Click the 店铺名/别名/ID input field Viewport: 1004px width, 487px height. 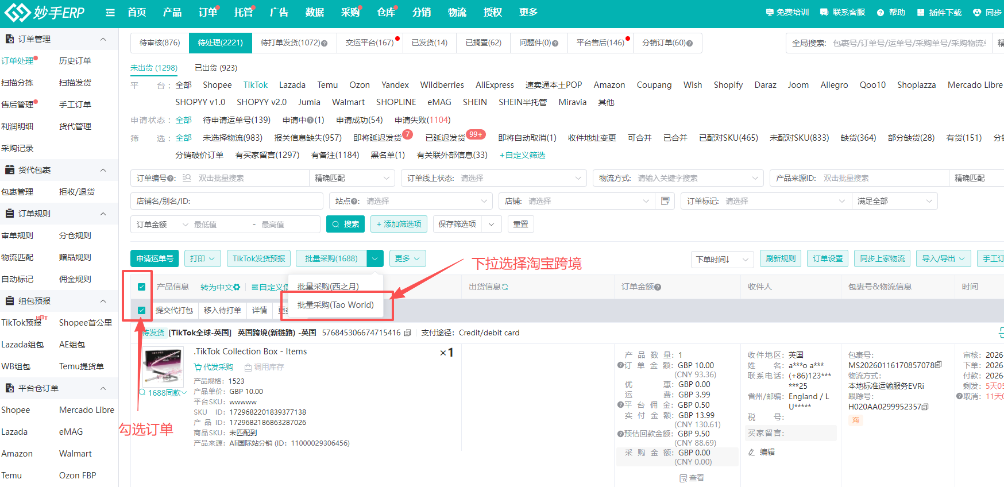[x=227, y=201]
